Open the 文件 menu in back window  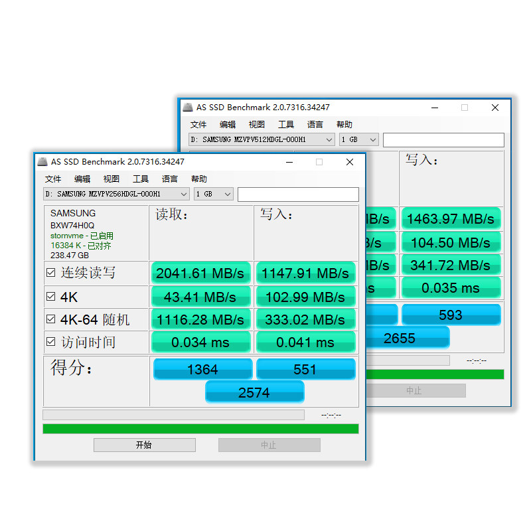point(198,124)
